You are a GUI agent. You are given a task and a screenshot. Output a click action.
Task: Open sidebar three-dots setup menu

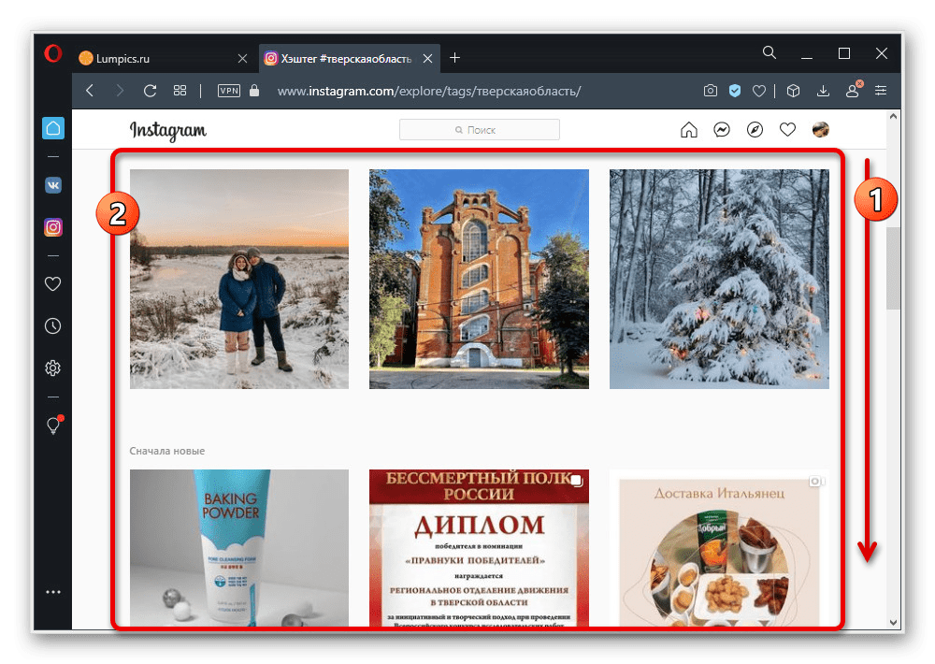(53, 592)
